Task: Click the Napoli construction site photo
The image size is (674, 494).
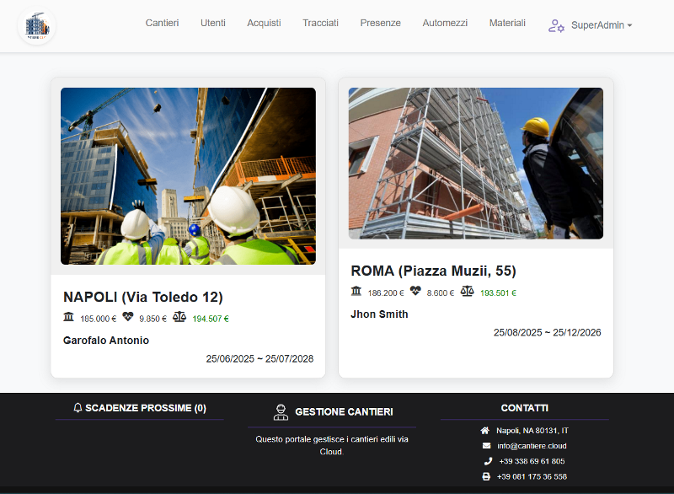Action: [x=188, y=176]
